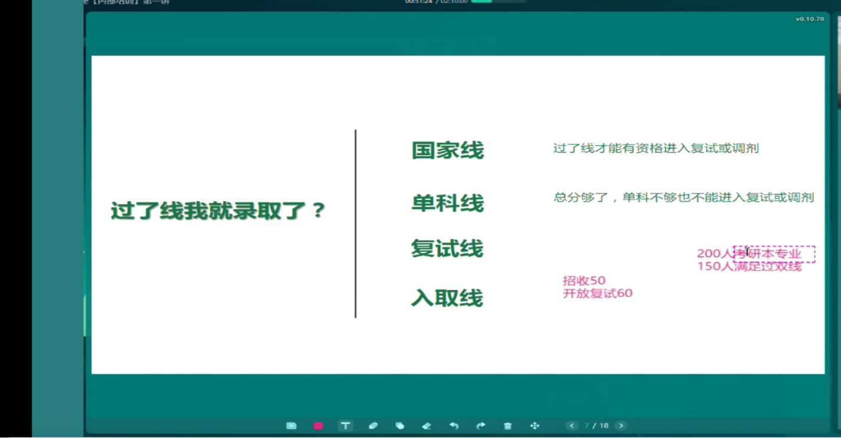This screenshot has width=841, height=438.
Task: Open the pink color swatch picker
Action: pos(318,426)
